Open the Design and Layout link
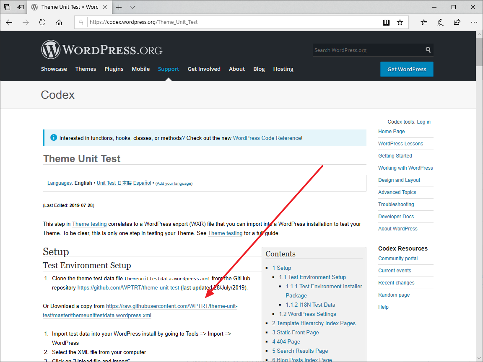Viewport: 483px width, 362px height. [x=399, y=180]
